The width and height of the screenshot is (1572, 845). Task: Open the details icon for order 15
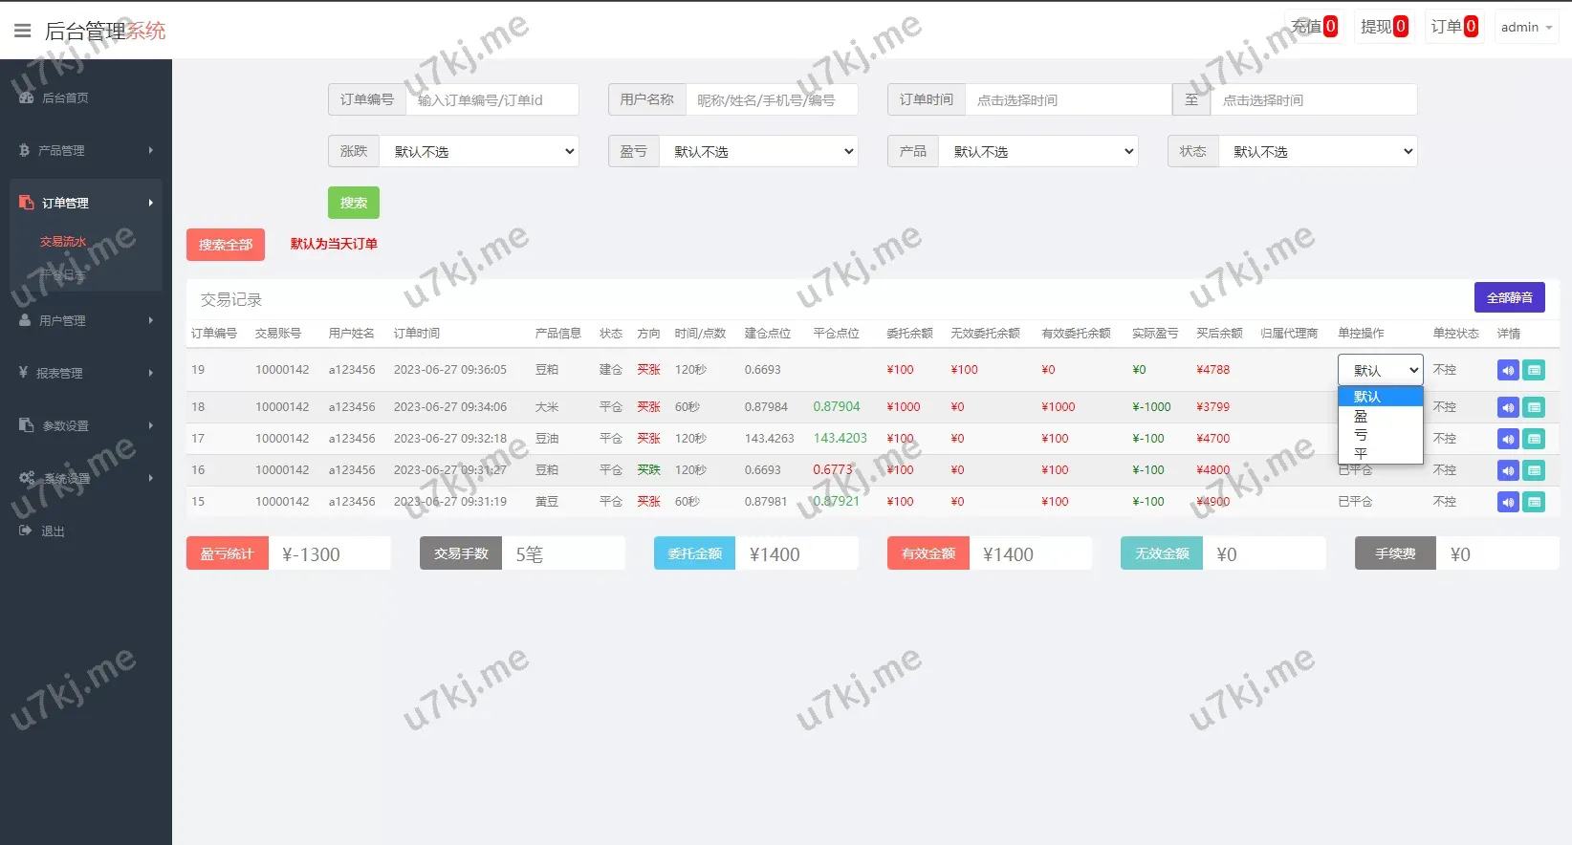tap(1534, 503)
